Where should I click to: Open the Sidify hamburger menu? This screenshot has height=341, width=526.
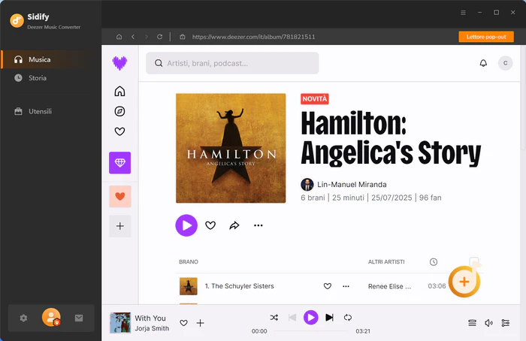pyautogui.click(x=464, y=13)
